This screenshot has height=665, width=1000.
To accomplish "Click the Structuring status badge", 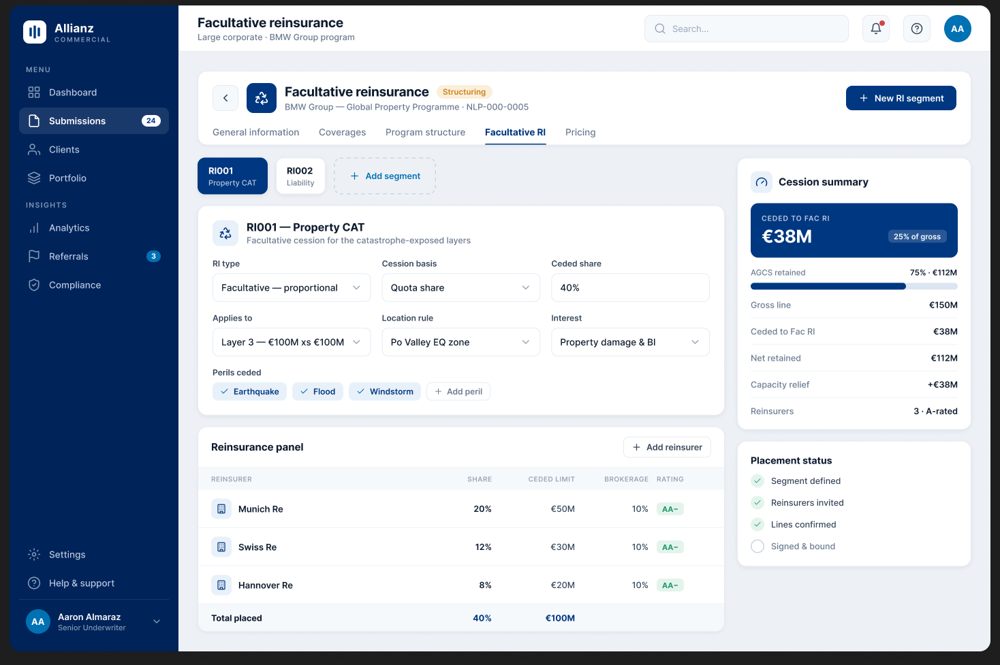I will tap(464, 92).
